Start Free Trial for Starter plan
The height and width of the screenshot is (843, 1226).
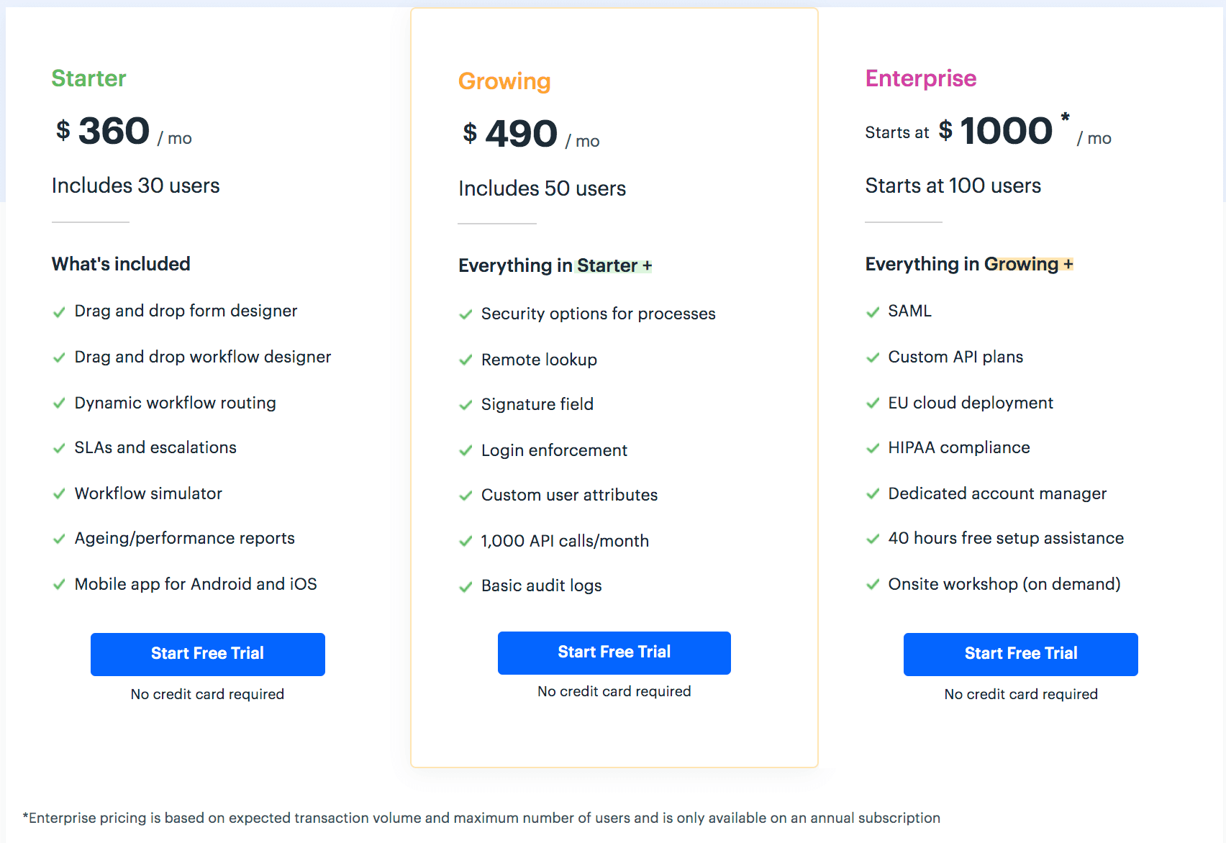coord(208,654)
